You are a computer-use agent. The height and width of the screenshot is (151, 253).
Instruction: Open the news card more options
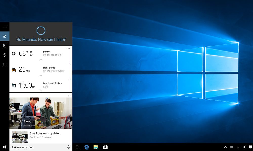[x=68, y=96]
